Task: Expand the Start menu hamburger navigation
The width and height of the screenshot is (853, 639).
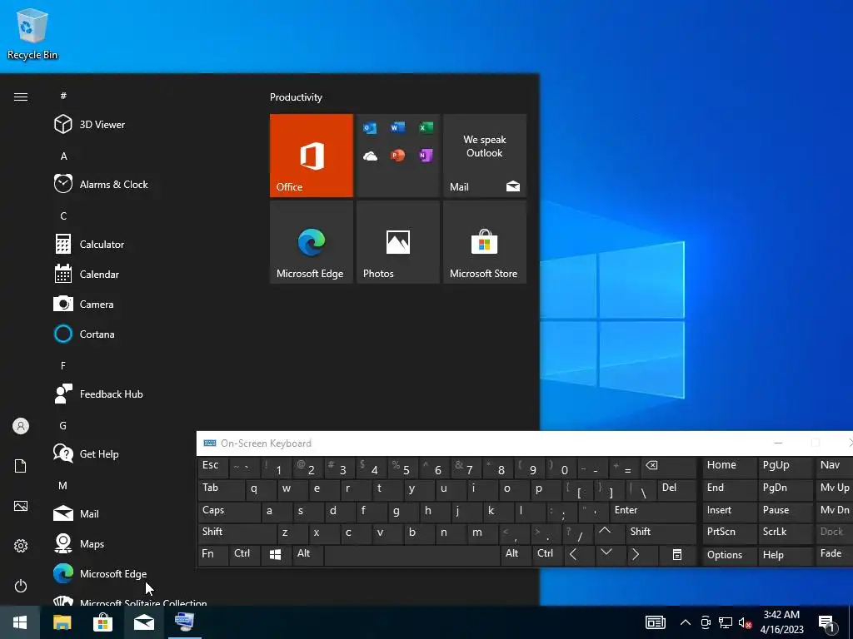Action: [21, 97]
